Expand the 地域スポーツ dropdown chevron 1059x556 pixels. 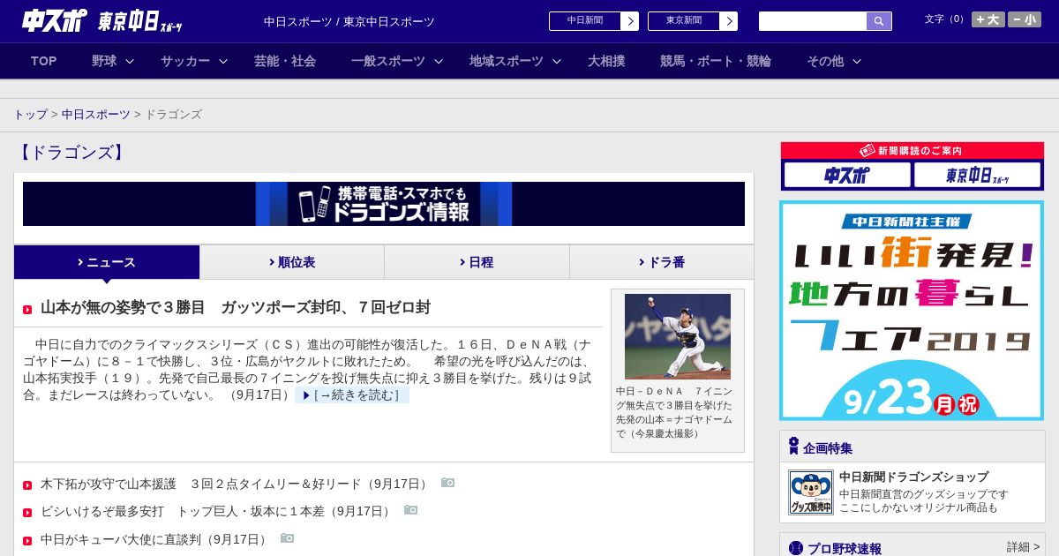(557, 61)
